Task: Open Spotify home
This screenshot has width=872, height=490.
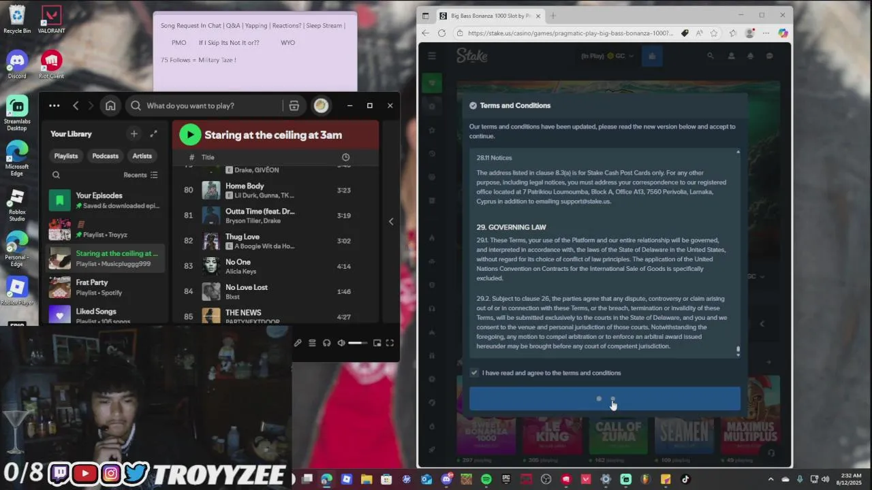Action: pyautogui.click(x=110, y=105)
